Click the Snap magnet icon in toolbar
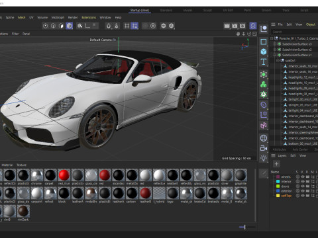This screenshot has width=318, height=238. coord(109,26)
